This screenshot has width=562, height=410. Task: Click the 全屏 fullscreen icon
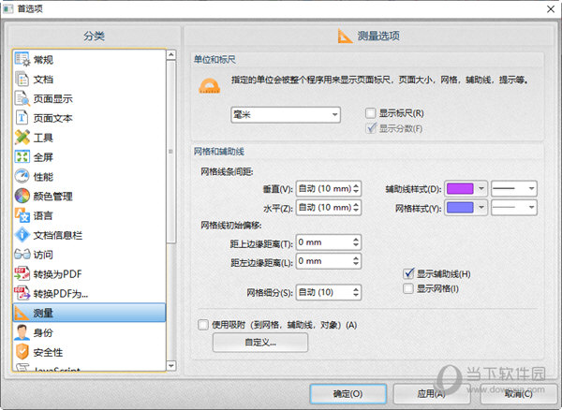coord(22,157)
